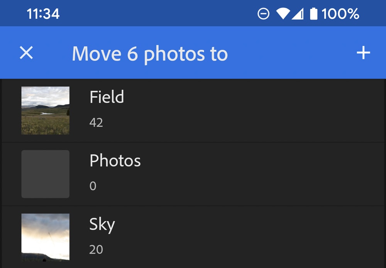Choose the Field album name
The height and width of the screenshot is (268, 386).
tap(107, 97)
